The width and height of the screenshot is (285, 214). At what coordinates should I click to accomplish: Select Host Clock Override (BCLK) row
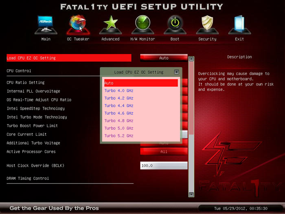(x=35, y=165)
